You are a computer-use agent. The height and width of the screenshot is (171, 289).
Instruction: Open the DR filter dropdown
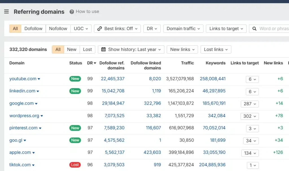click(x=152, y=29)
